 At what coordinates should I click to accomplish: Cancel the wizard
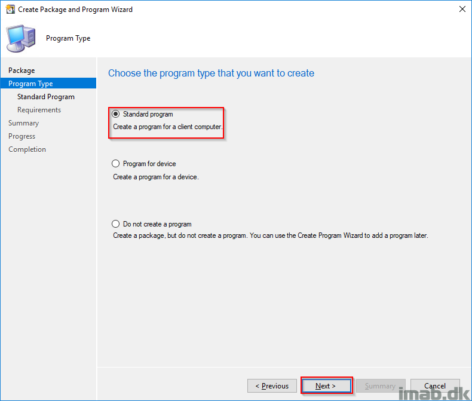coord(435,386)
